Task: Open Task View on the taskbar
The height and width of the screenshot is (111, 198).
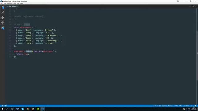Action: (x=12, y=109)
